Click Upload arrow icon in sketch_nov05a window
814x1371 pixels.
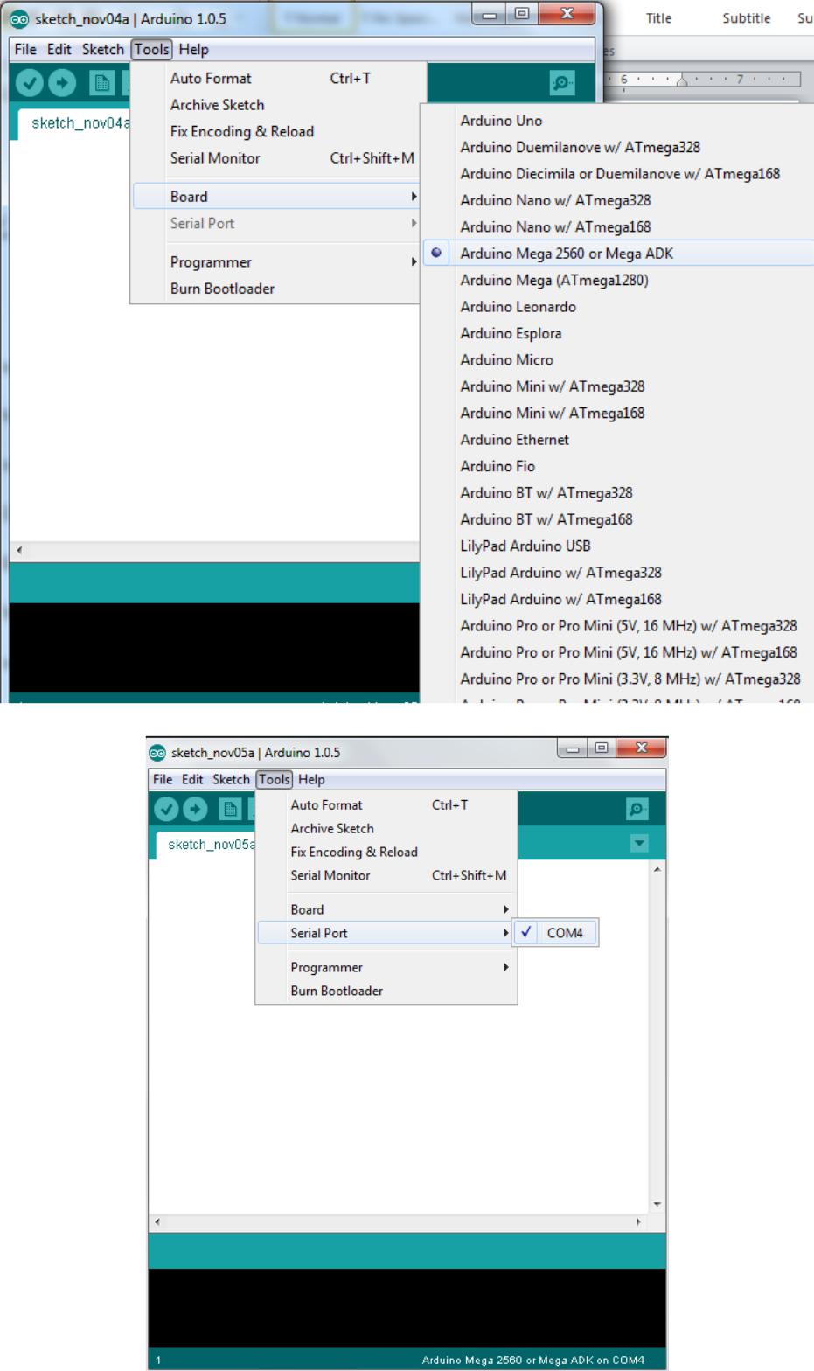(194, 810)
